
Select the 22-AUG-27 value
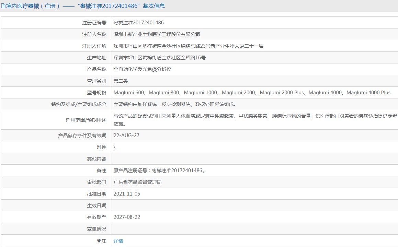tap(126, 136)
